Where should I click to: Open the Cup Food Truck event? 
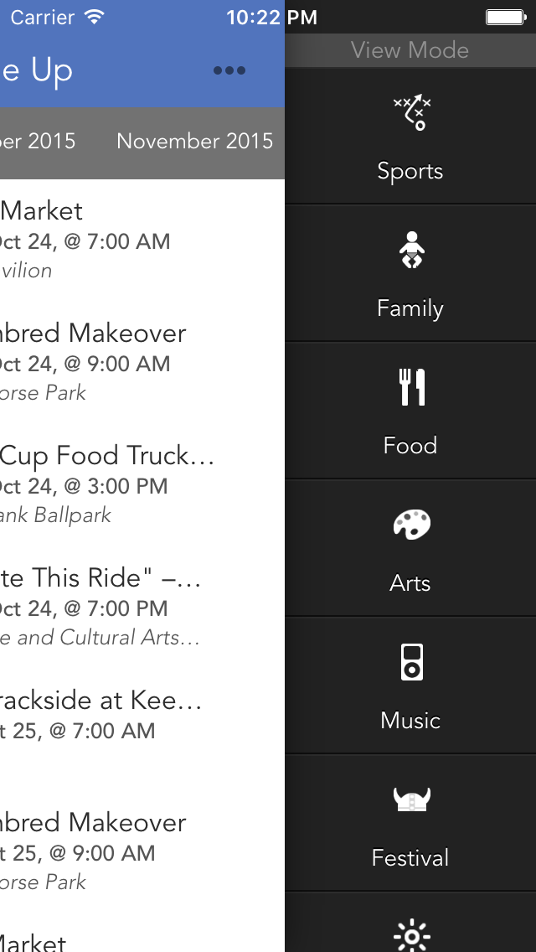pos(142,485)
